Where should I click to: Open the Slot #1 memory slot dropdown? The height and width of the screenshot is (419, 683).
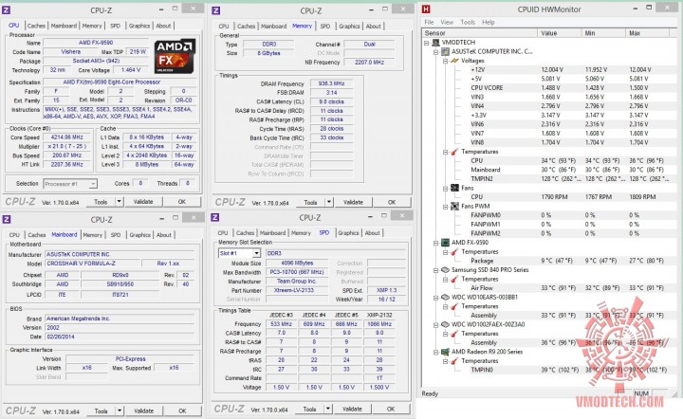point(256,253)
